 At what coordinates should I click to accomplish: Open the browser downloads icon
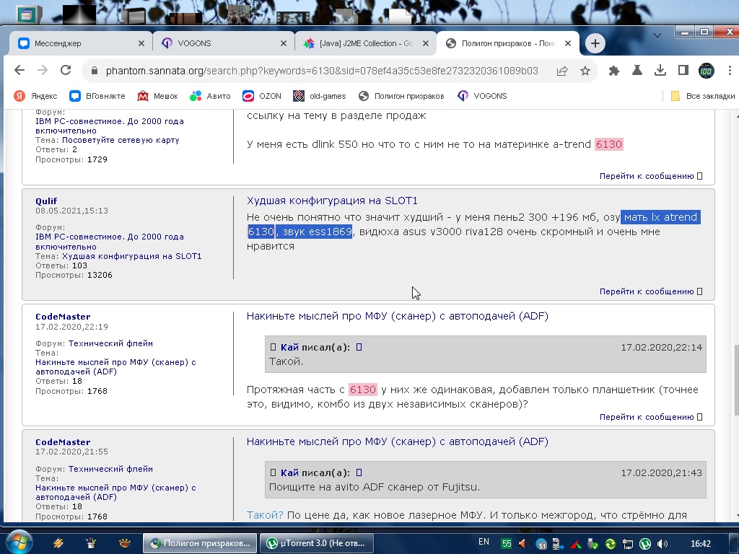coord(660,71)
